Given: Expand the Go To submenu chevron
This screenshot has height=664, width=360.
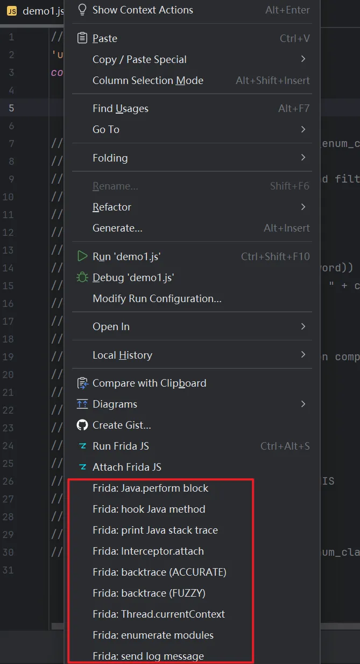Looking at the screenshot, I should 303,129.
